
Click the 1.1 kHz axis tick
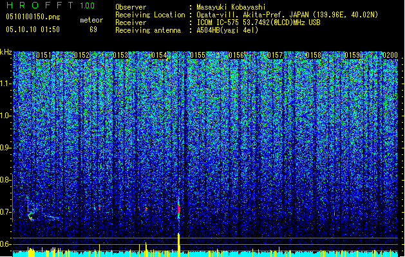click(x=6, y=84)
